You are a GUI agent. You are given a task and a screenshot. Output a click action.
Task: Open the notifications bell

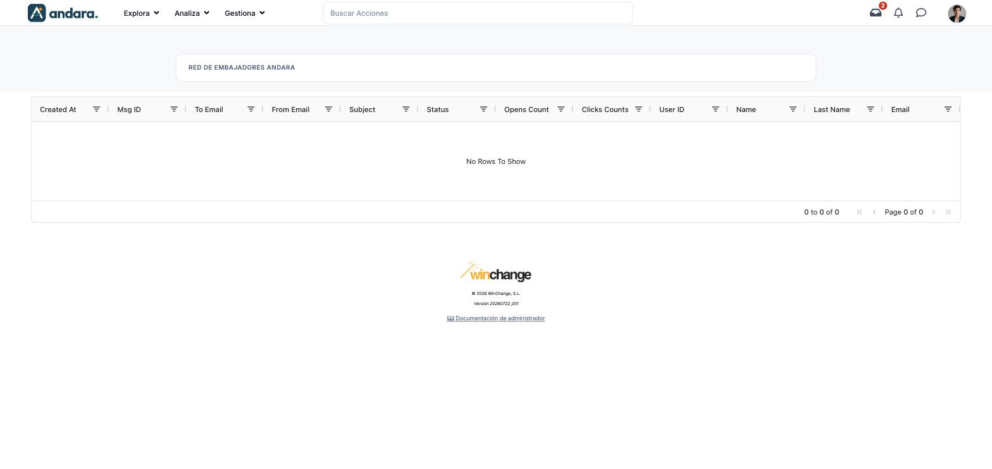[x=898, y=13]
